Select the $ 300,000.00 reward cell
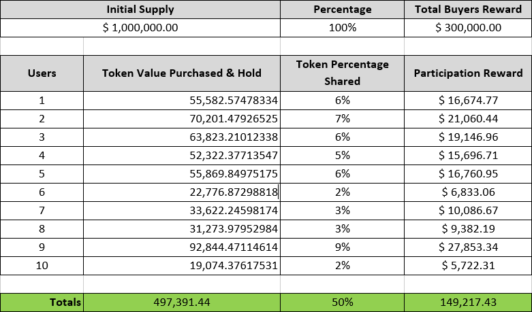 click(x=468, y=28)
